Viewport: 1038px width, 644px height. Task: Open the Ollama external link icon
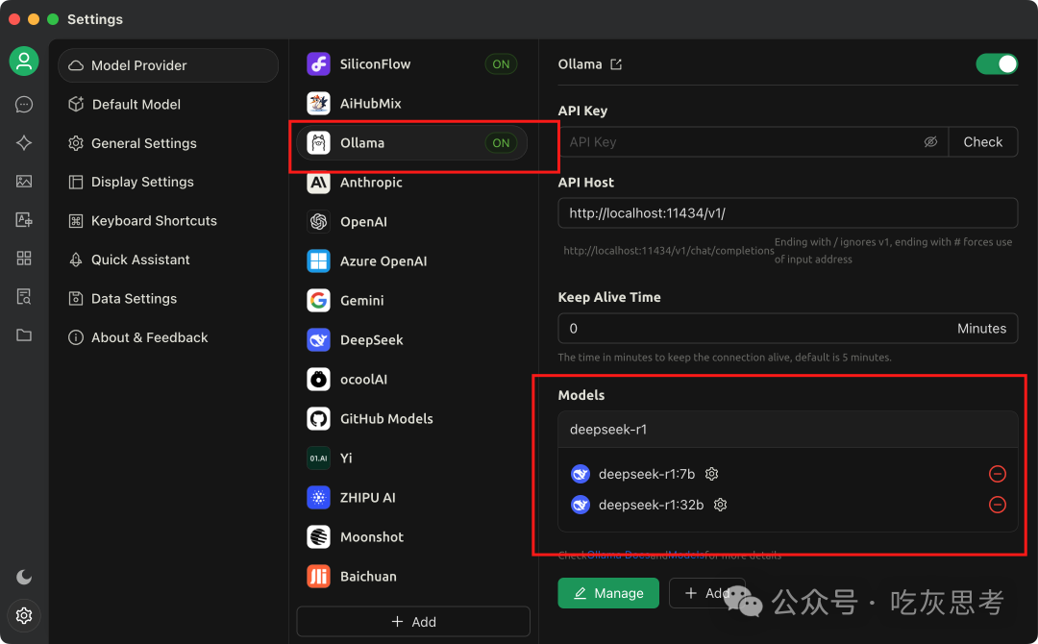tap(616, 64)
